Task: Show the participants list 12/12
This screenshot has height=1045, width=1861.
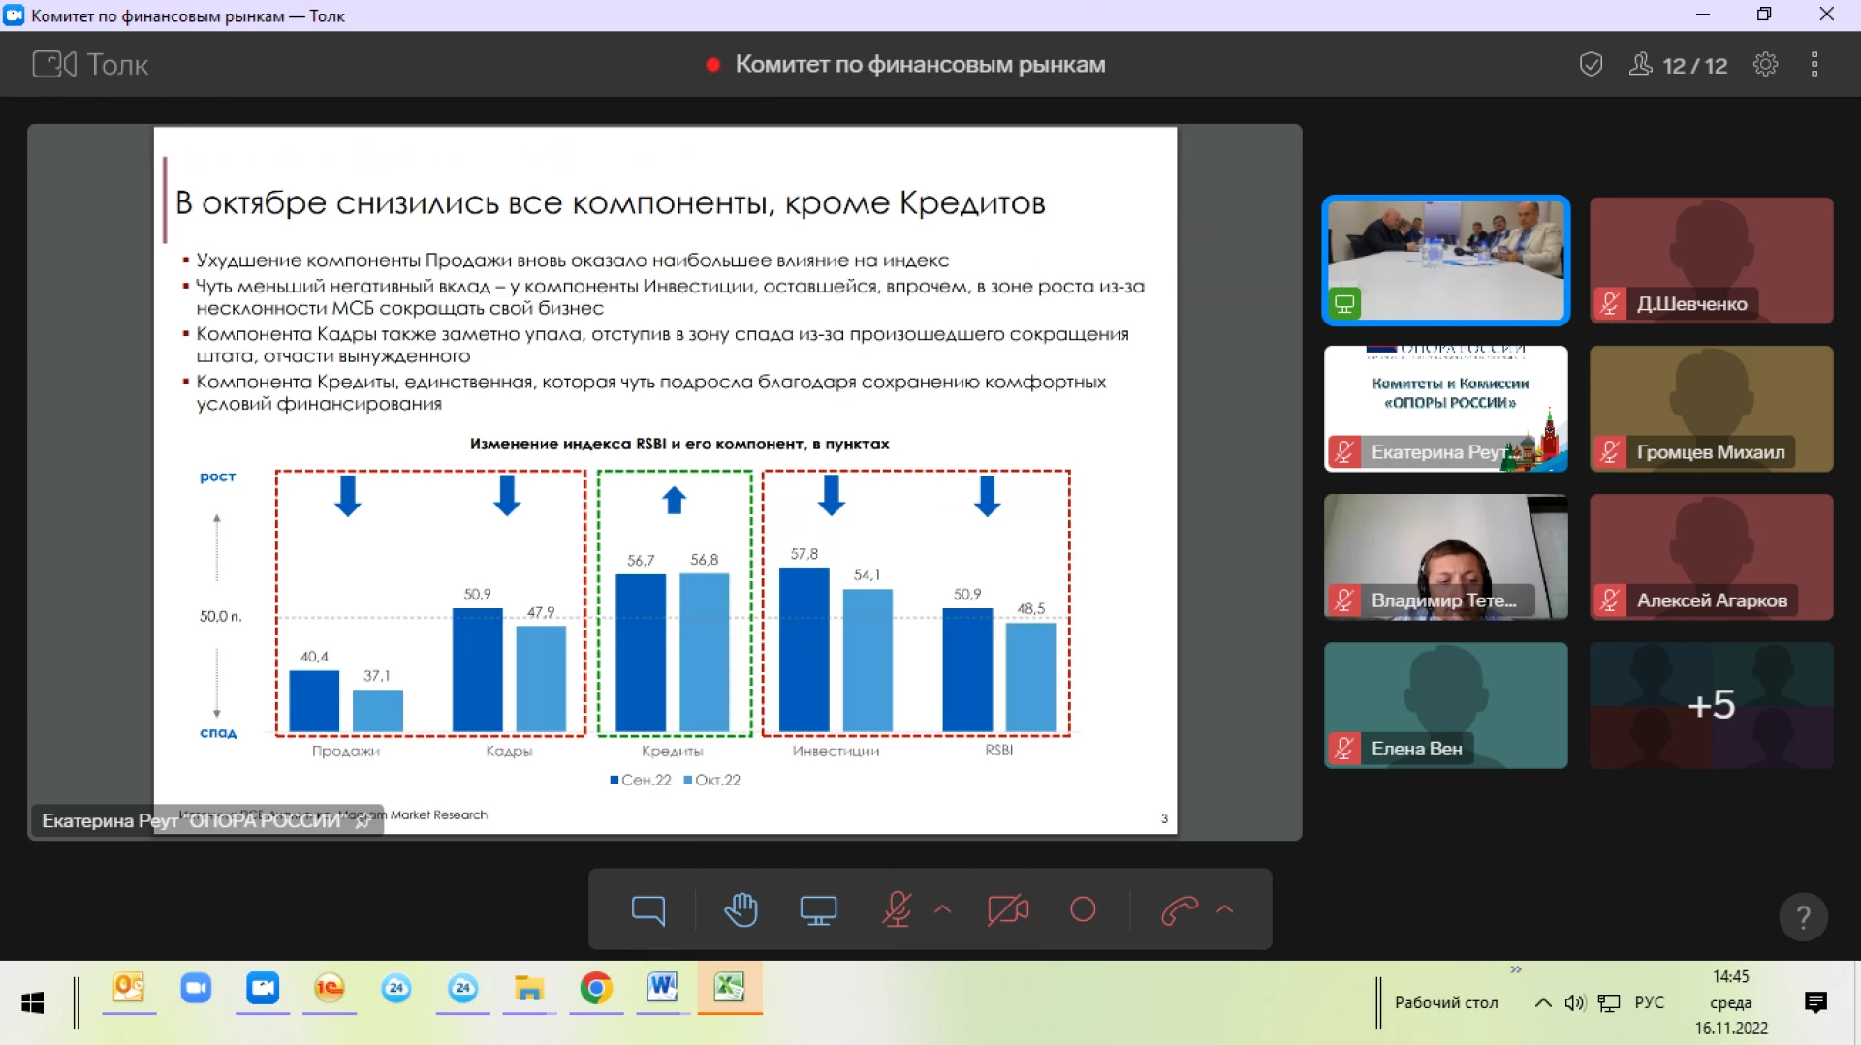Action: (x=1678, y=65)
